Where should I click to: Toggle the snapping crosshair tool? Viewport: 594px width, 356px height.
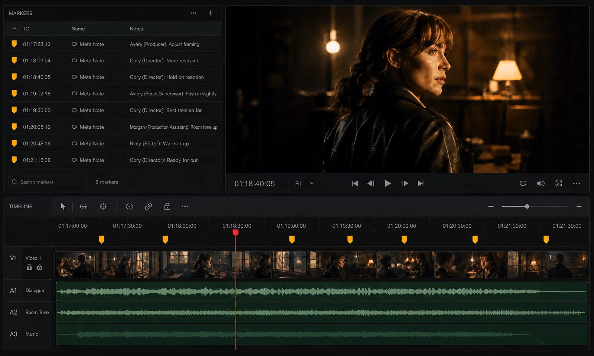(x=103, y=206)
